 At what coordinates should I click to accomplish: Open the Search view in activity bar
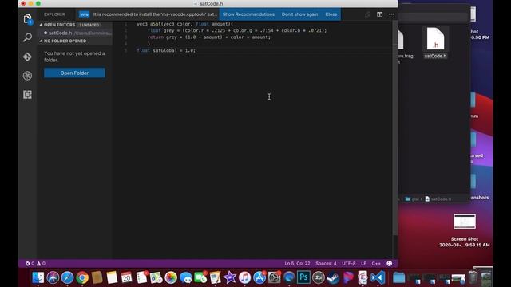(28, 37)
